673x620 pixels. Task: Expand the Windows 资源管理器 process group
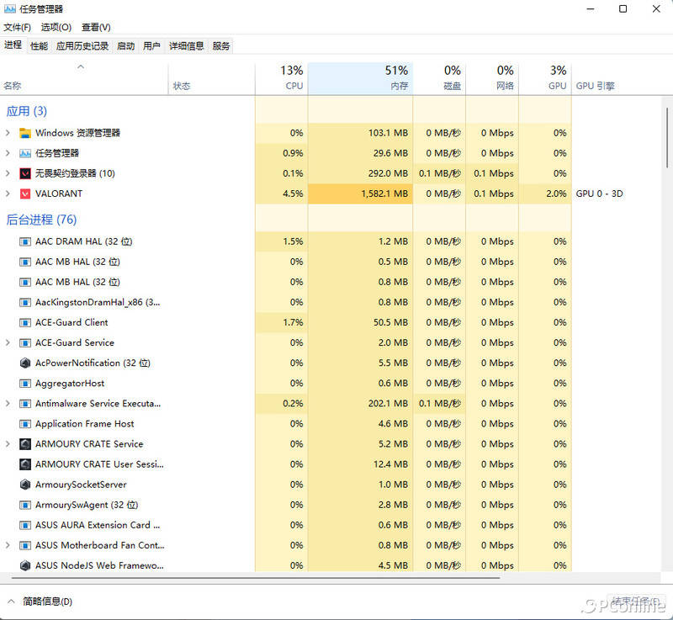tap(8, 133)
